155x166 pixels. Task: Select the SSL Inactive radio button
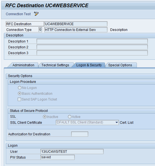tap(45, 117)
